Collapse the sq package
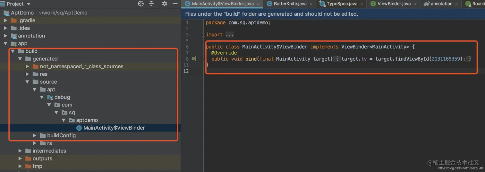This screenshot has width=485, height=172. pyautogui.click(x=56, y=113)
